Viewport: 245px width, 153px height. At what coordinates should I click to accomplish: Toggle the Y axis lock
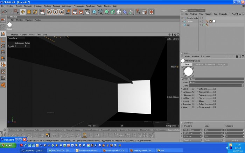point(55,12)
